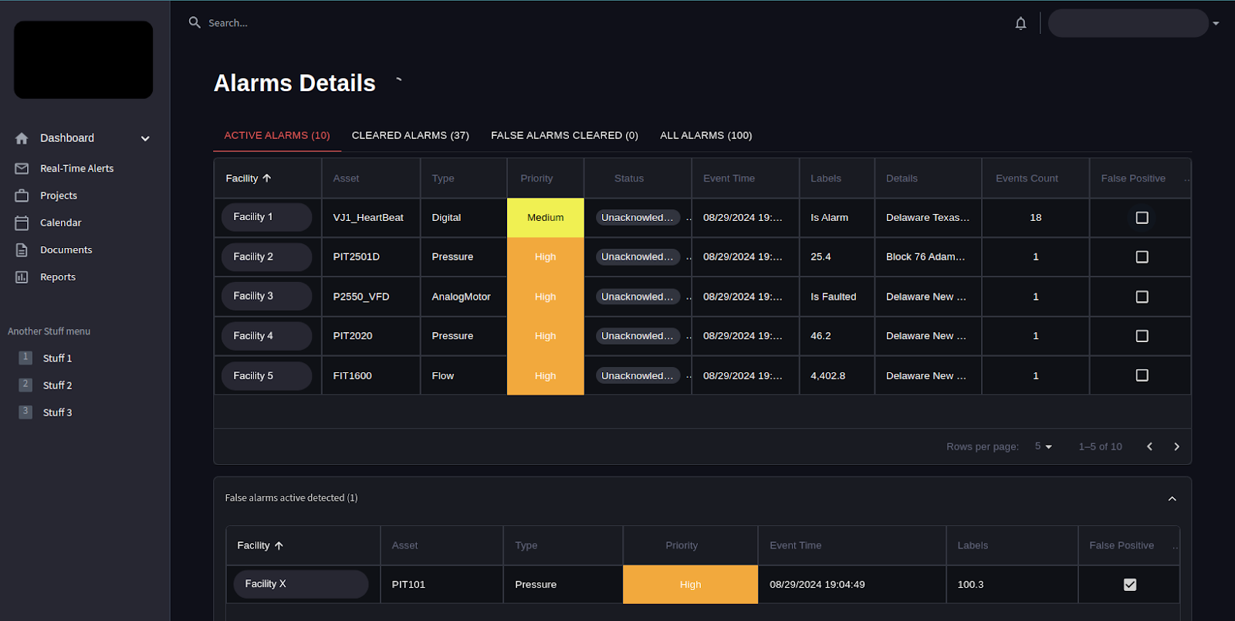This screenshot has width=1235, height=621.
Task: Click the Facility 3 chip
Action: tap(267, 296)
